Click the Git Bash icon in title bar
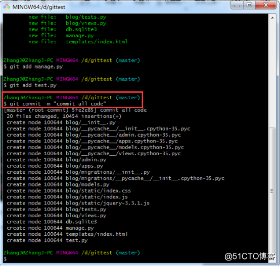Viewport: 280px width, 266px height. [7, 7]
